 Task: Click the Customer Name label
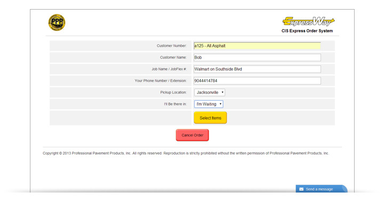[x=173, y=58]
